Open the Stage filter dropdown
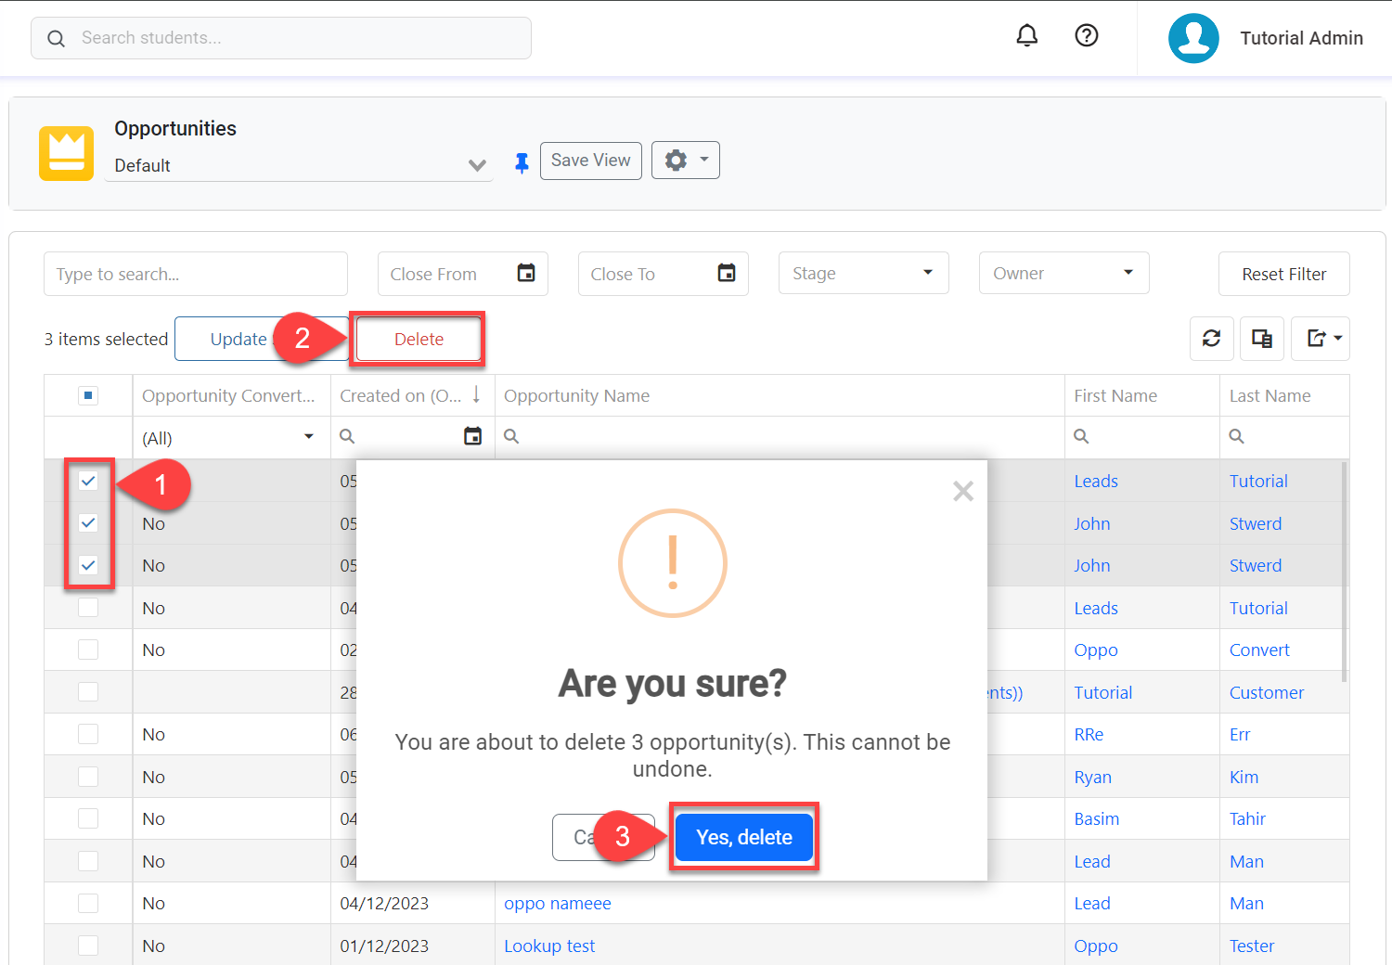The width and height of the screenshot is (1392, 965). (864, 273)
